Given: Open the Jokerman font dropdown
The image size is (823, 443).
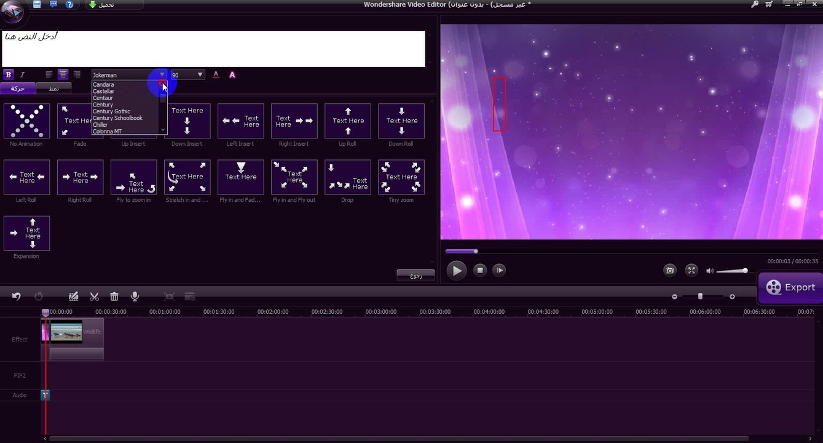Looking at the screenshot, I should click(129, 74).
